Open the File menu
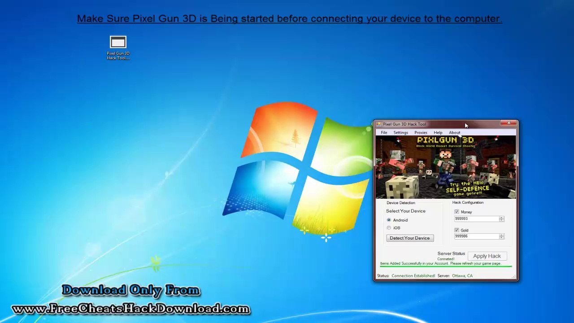 coord(384,133)
